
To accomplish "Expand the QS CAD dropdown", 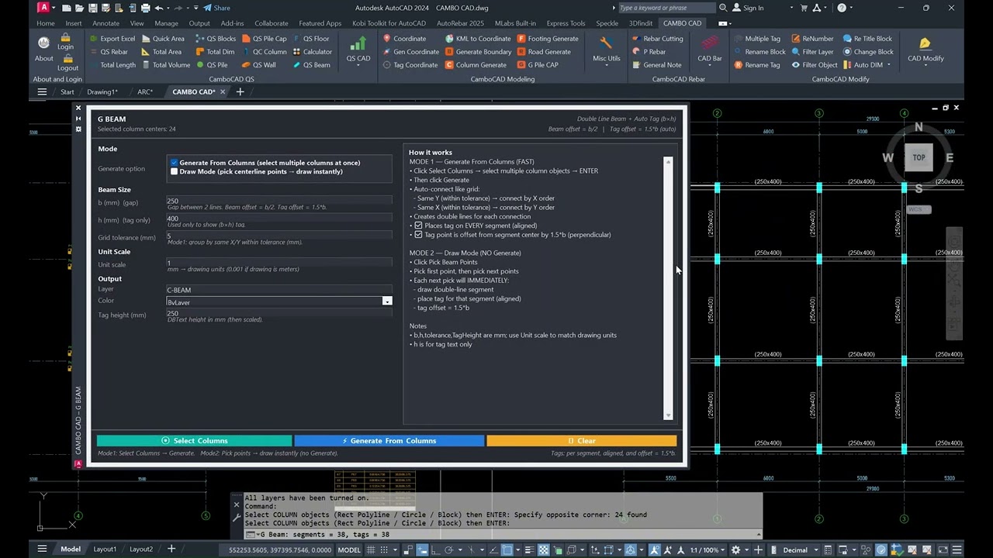I will coord(358,66).
